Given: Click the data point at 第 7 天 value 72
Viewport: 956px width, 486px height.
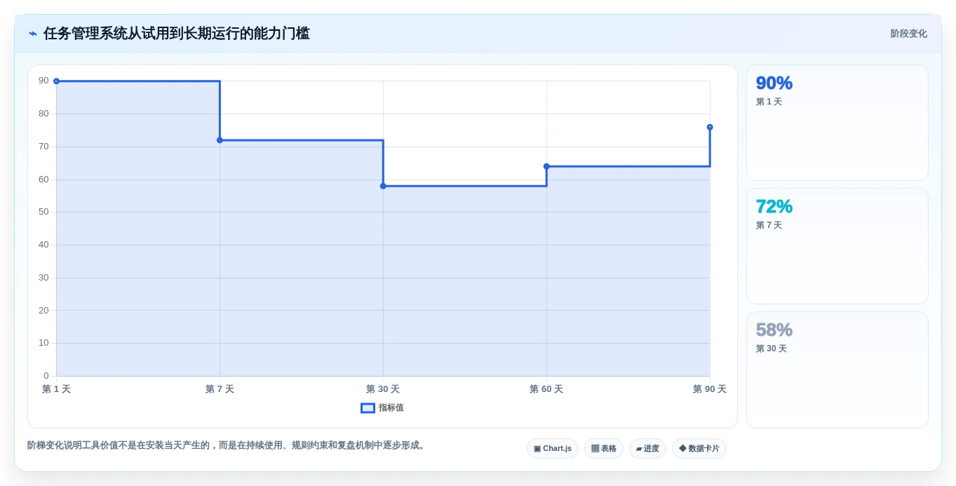Looking at the screenshot, I should tap(220, 140).
